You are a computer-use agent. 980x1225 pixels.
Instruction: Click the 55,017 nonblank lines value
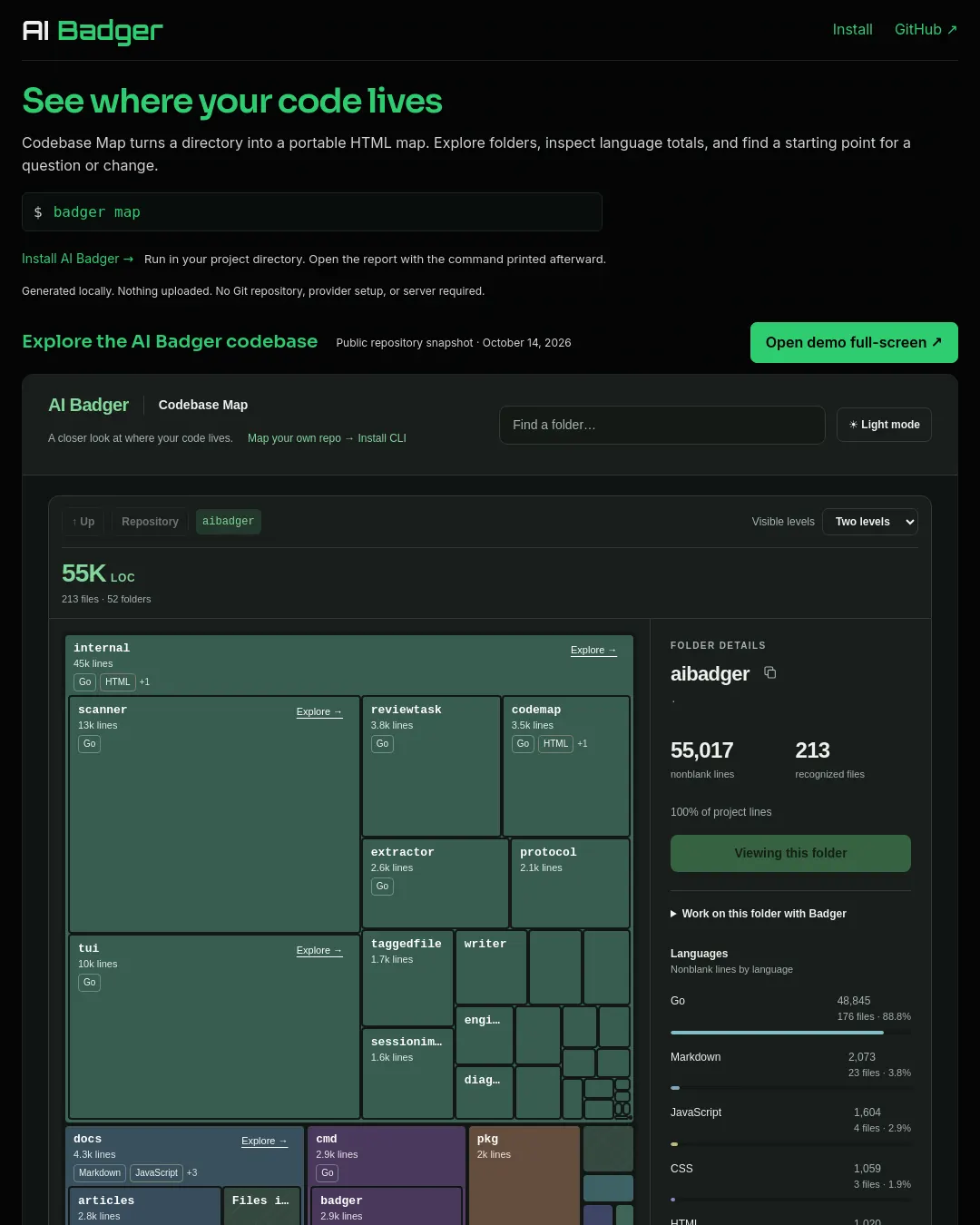701,750
